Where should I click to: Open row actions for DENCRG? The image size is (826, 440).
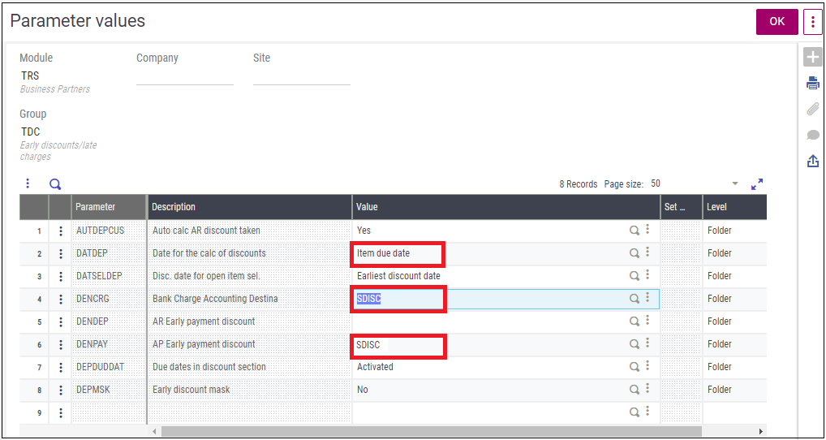[x=61, y=299]
